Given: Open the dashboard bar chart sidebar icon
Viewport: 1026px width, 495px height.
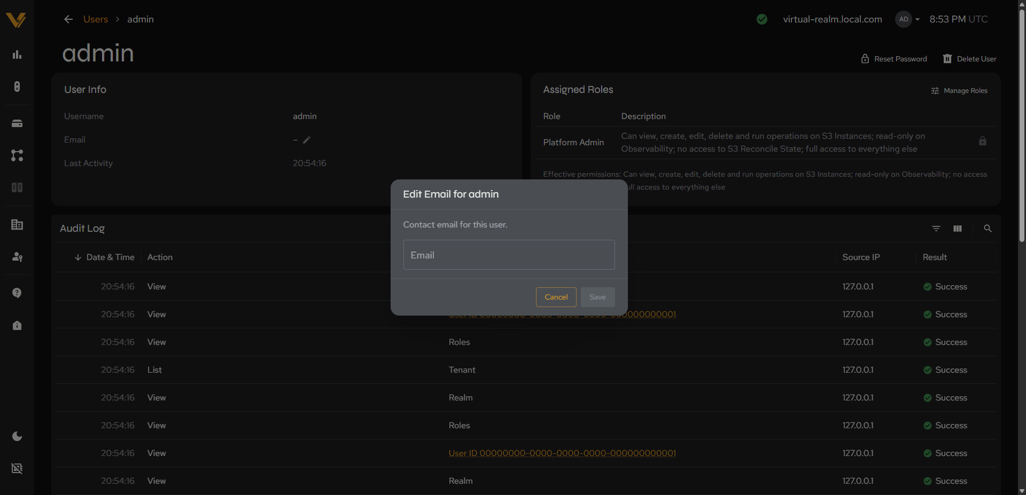Looking at the screenshot, I should (x=17, y=54).
